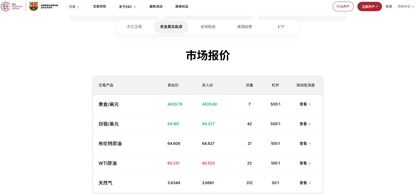View liquidity depth for 天然气
416x195 pixels.
click(305, 183)
